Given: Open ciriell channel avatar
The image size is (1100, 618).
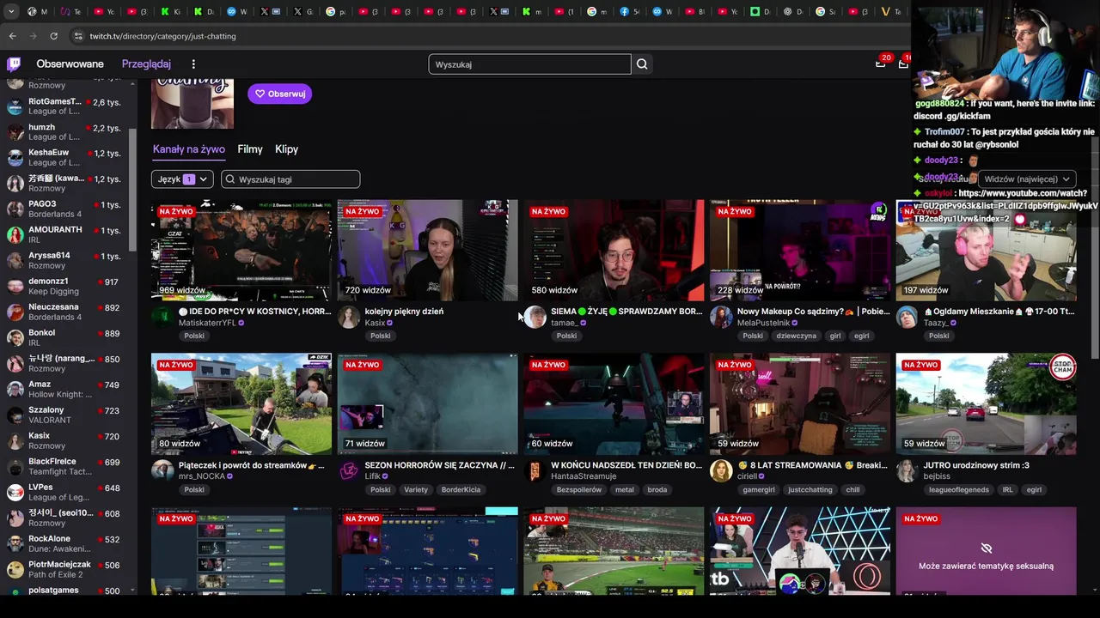Looking at the screenshot, I should coord(721,470).
